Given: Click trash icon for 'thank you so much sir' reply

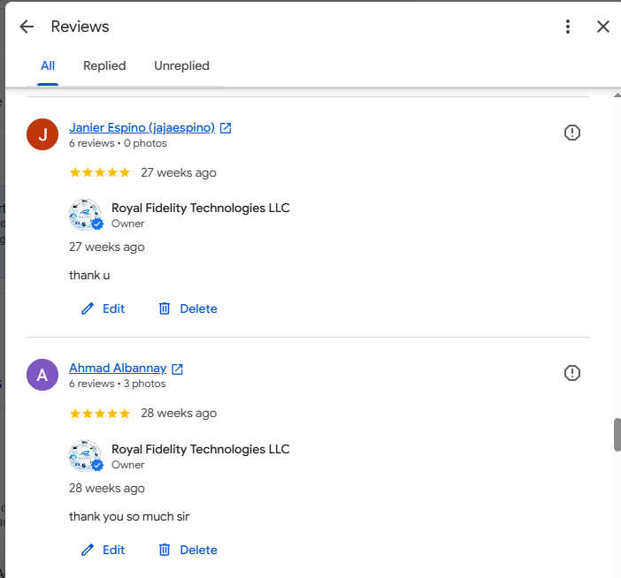Looking at the screenshot, I should click(x=165, y=550).
